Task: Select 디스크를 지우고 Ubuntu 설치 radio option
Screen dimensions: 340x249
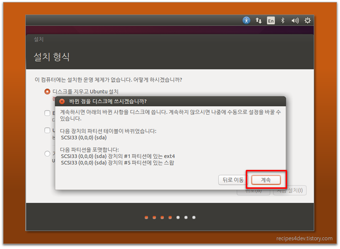Action: 47,91
